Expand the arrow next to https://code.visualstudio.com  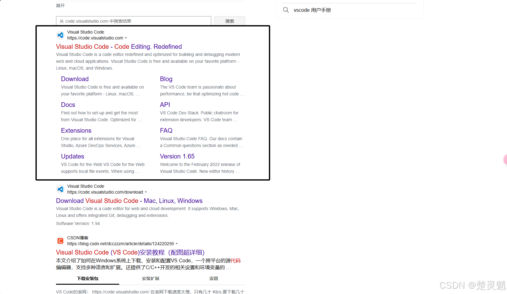126,38
